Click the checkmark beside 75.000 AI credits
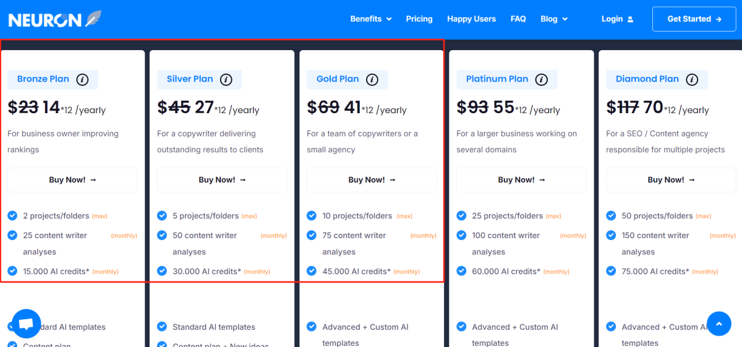 click(611, 271)
